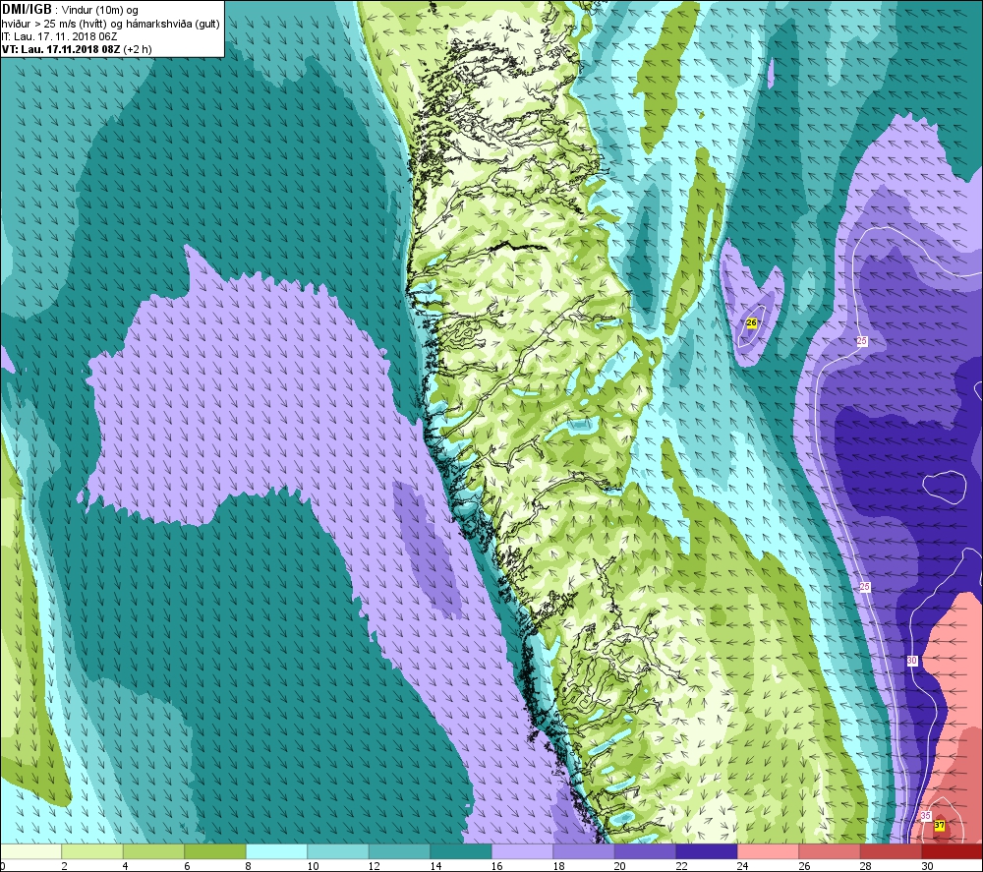Select the 'Vindur (10m) og' heading text
The width and height of the screenshot is (983, 872).
click(x=100, y=11)
